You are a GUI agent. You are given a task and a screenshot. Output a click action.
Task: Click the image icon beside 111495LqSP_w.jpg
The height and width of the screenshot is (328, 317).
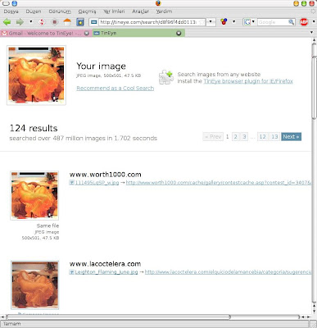point(71,182)
